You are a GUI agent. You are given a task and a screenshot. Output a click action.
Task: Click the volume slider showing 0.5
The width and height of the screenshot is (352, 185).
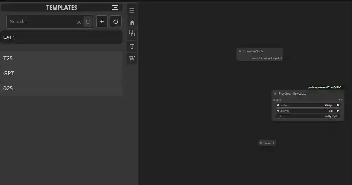tap(308, 111)
